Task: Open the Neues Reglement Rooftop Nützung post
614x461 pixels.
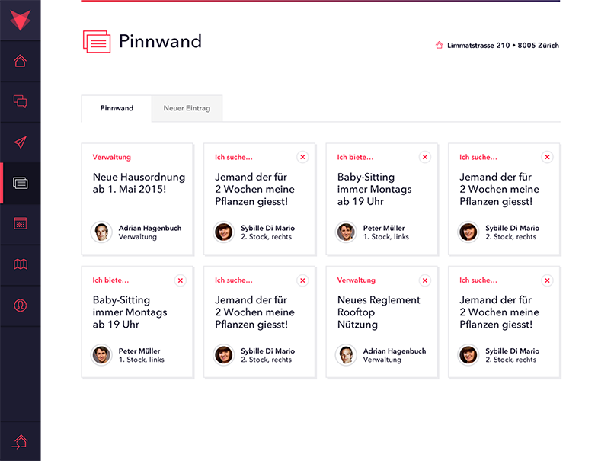Action: pos(379,312)
